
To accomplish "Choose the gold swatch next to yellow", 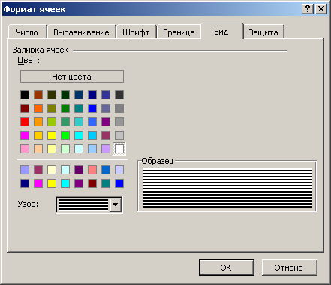I will [x=38, y=135].
